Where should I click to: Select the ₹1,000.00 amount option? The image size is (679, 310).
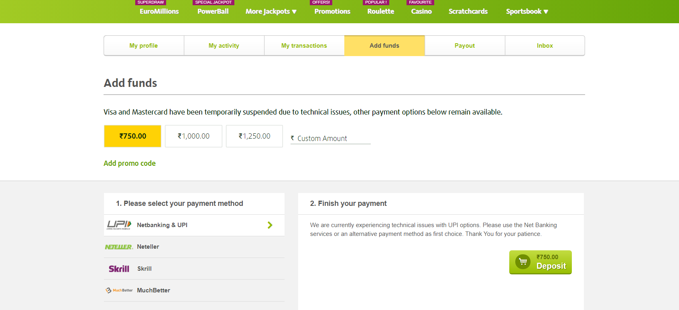[193, 136]
